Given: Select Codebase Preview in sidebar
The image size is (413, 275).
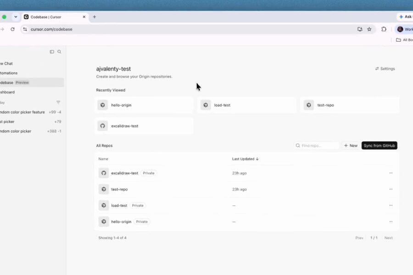Looking at the screenshot, I should [x=32, y=82].
